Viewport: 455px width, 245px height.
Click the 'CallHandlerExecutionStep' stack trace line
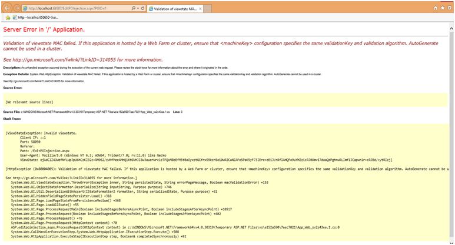tap(95, 231)
